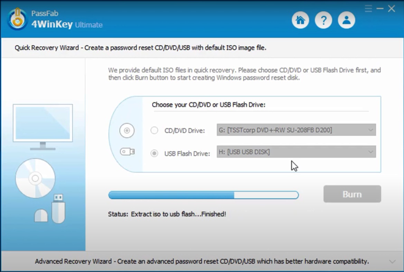
Task: Click the USB flash drive icon
Action: tap(126, 151)
